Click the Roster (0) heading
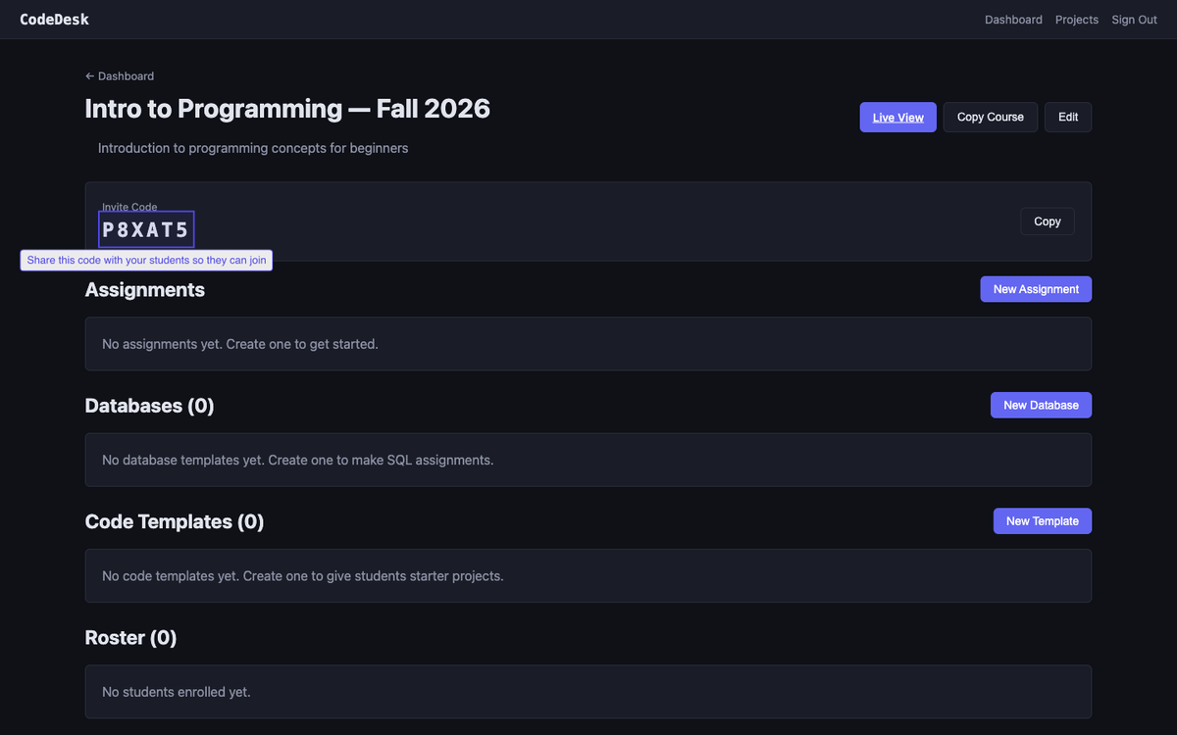The height and width of the screenshot is (735, 1177). (x=130, y=638)
